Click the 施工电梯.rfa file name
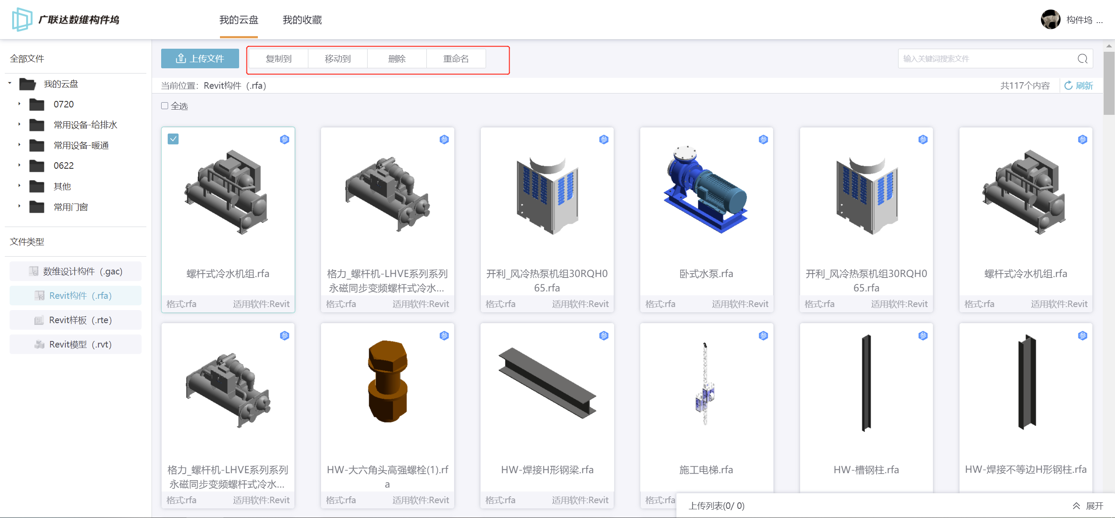This screenshot has height=518, width=1115. coord(706,470)
